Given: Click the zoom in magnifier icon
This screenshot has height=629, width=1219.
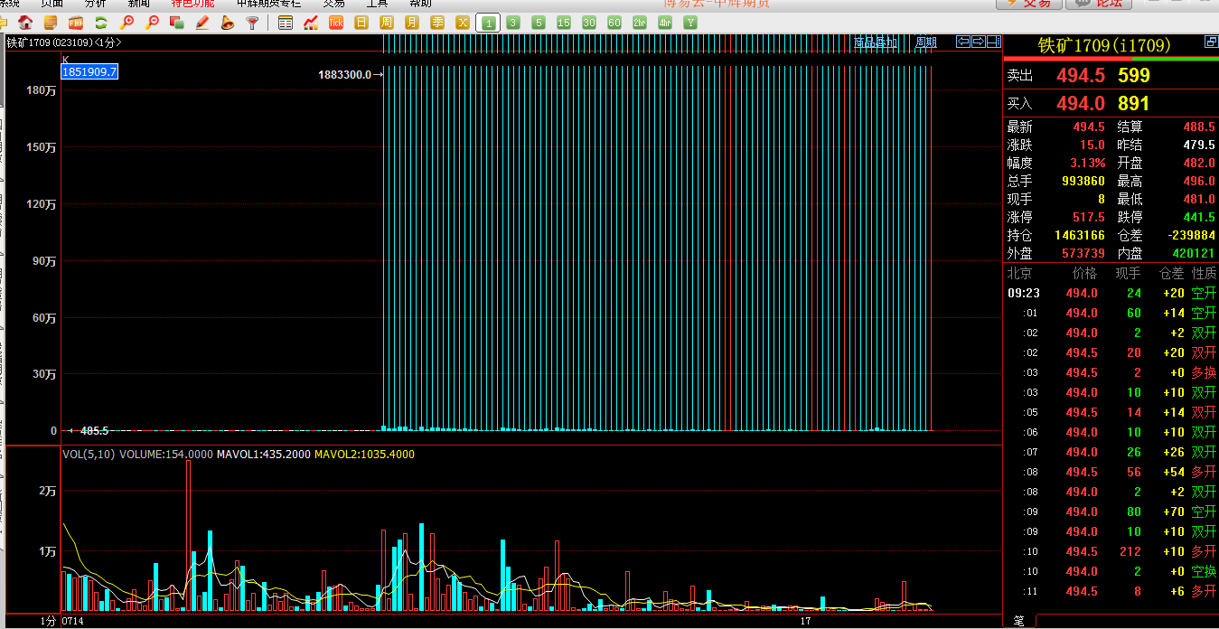Looking at the screenshot, I should 127,22.
